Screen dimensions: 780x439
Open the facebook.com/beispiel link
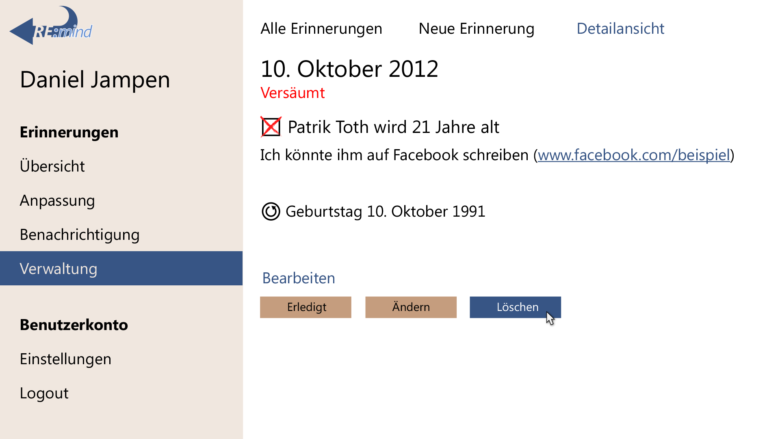pos(634,155)
